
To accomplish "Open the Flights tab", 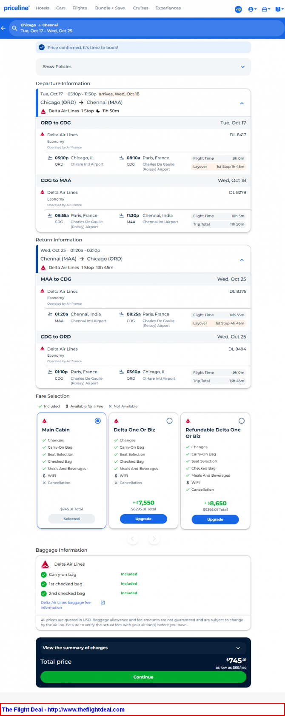I will [80, 8].
